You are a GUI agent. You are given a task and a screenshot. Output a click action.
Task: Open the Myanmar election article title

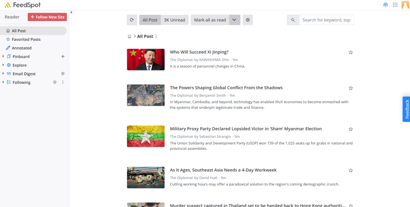pos(245,129)
